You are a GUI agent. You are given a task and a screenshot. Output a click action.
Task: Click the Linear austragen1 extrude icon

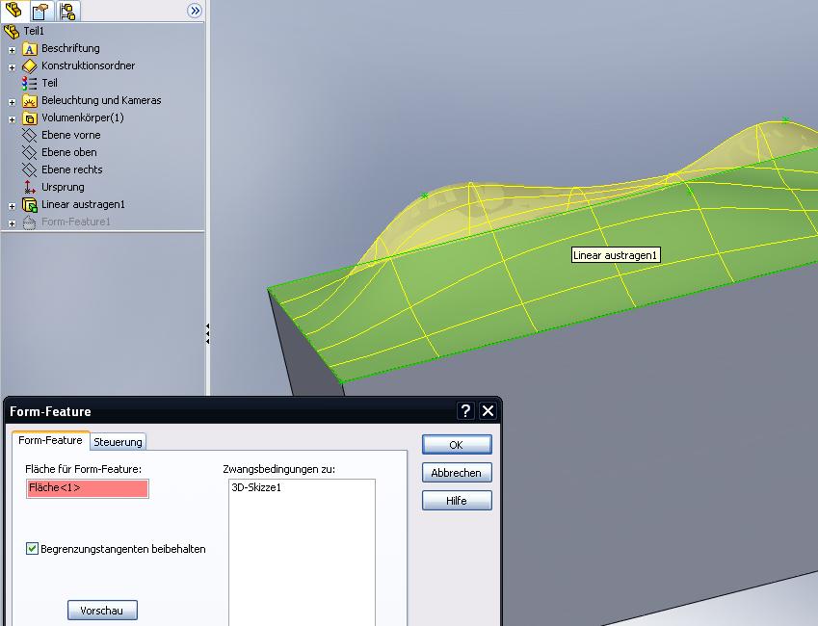click(x=30, y=205)
